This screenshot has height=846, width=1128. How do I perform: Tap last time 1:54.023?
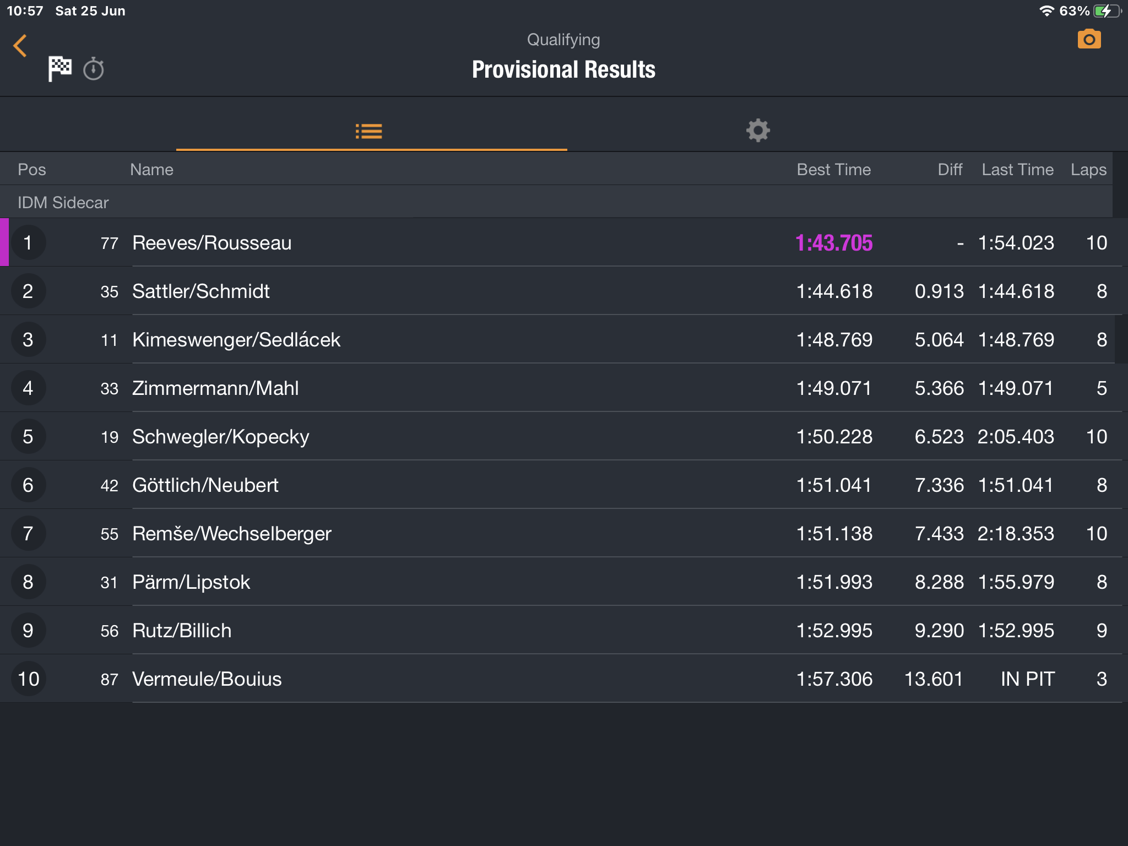click(1016, 243)
